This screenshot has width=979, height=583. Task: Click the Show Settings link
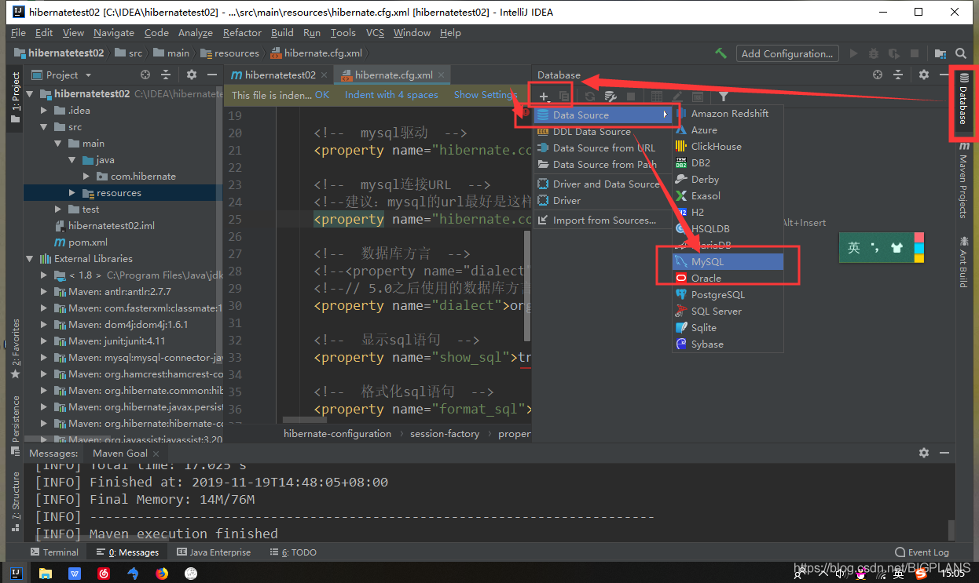[x=485, y=95]
